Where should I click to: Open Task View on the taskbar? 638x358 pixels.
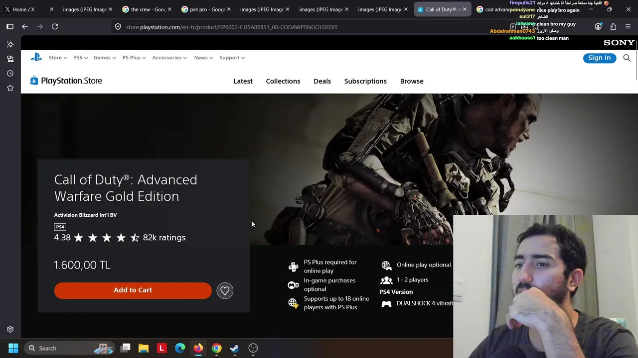126,348
